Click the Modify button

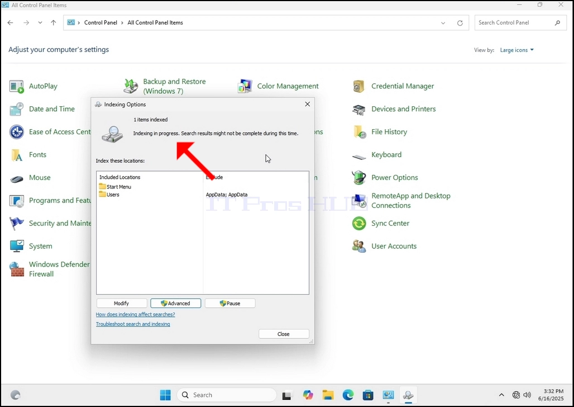coord(122,303)
